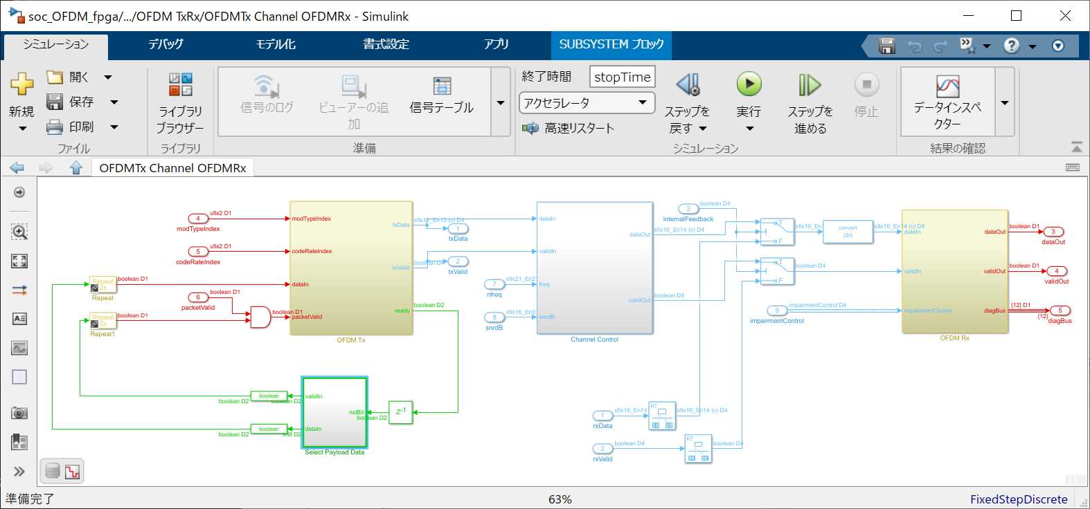Click the Save floppy icon in ribbon
Viewport: 1090px width, 509px height.
(x=55, y=102)
